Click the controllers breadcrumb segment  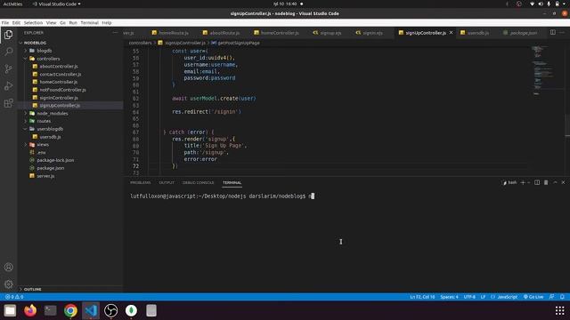[140, 43]
